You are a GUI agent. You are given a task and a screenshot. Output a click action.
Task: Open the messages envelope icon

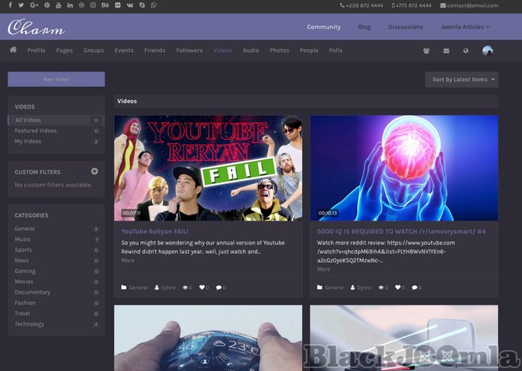[446, 51]
